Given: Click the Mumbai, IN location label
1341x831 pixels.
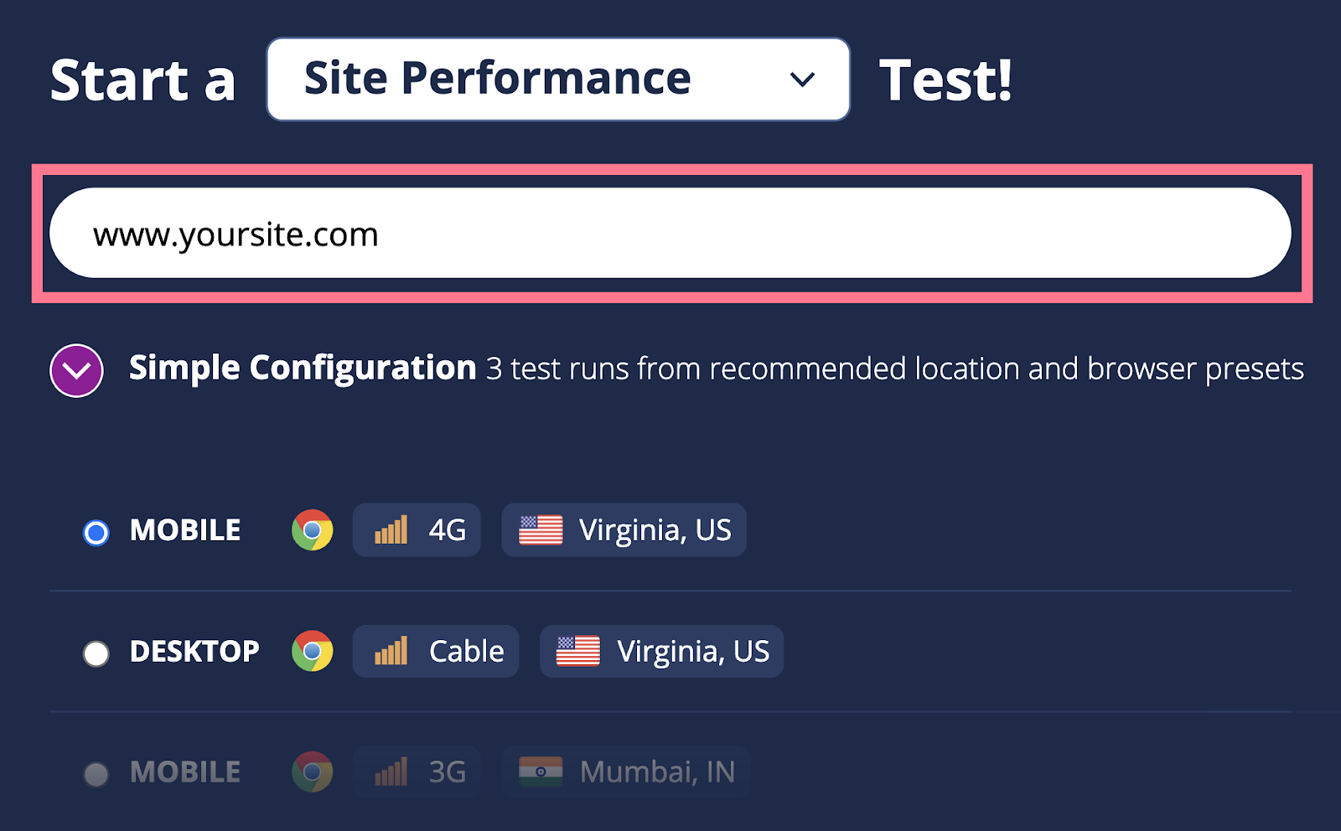Looking at the screenshot, I should tap(657, 772).
